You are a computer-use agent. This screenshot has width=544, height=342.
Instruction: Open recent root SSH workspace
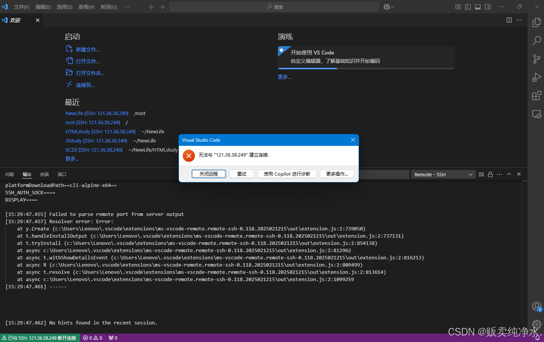(x=93, y=123)
